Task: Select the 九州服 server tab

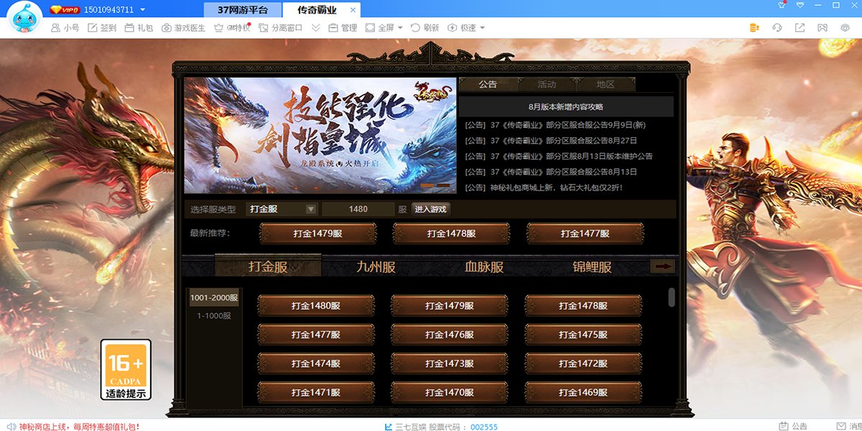Action: (x=376, y=267)
